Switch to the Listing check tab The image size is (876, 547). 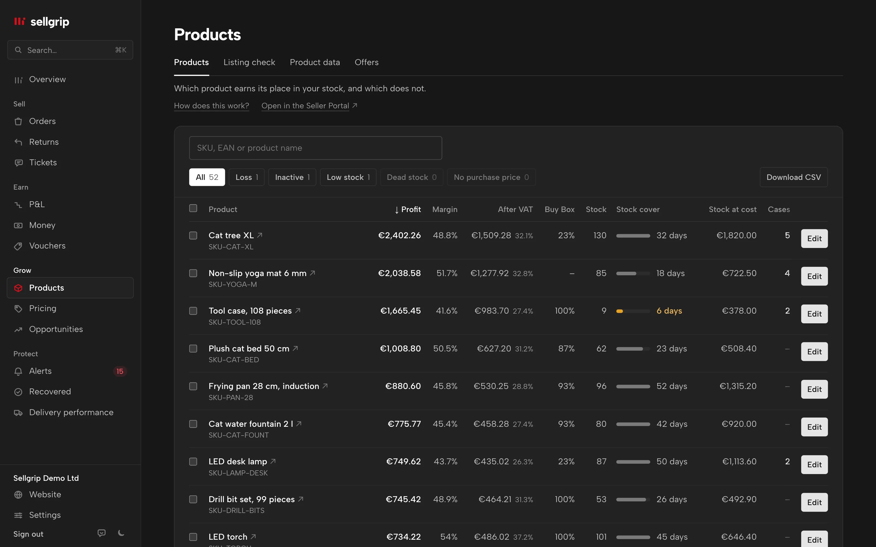(x=249, y=62)
